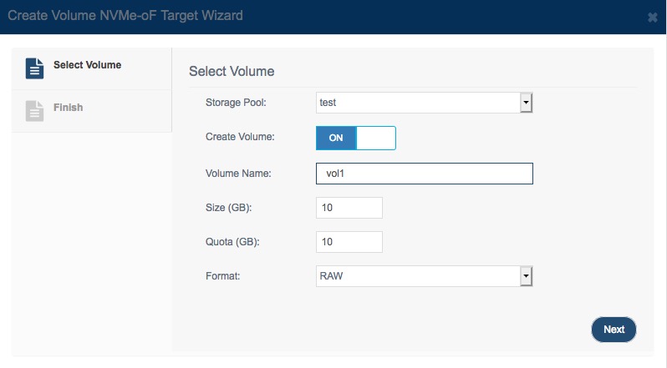
Task: Click the Format dropdown arrow
Action: [526, 276]
